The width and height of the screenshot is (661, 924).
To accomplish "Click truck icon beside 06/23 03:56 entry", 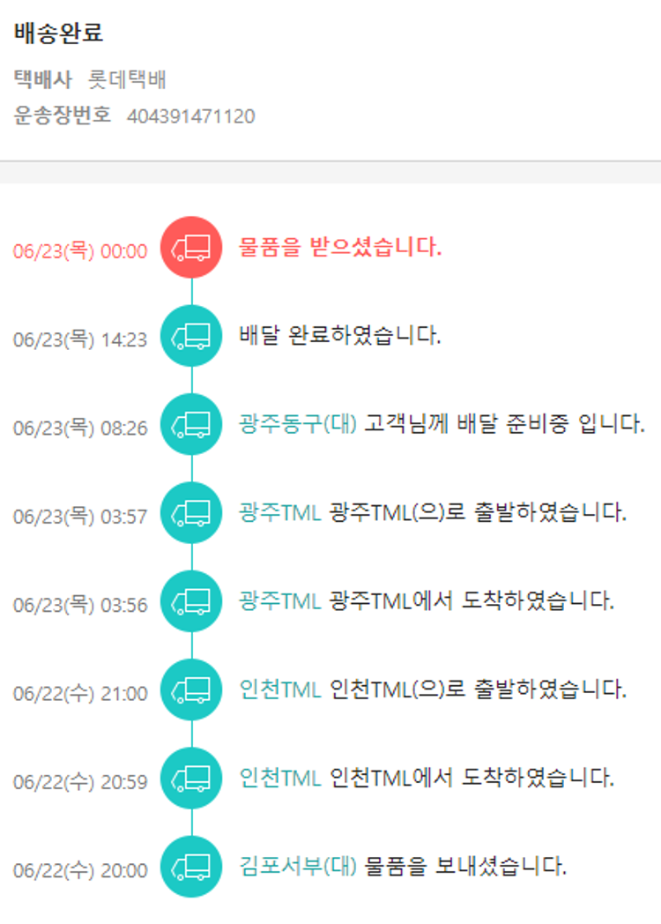I will 191,601.
